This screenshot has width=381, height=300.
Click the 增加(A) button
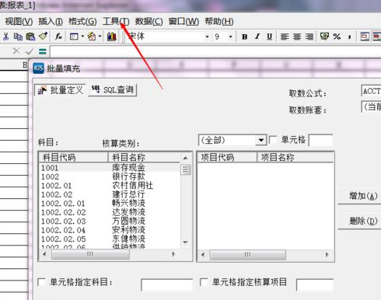point(360,197)
